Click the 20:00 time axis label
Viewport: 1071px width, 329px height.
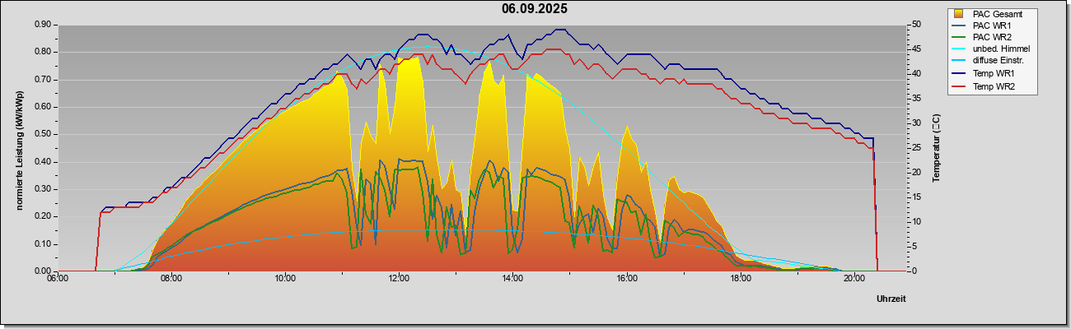tap(854, 278)
